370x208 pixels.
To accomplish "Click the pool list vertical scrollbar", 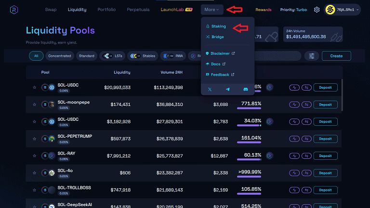I will [x=342, y=95].
